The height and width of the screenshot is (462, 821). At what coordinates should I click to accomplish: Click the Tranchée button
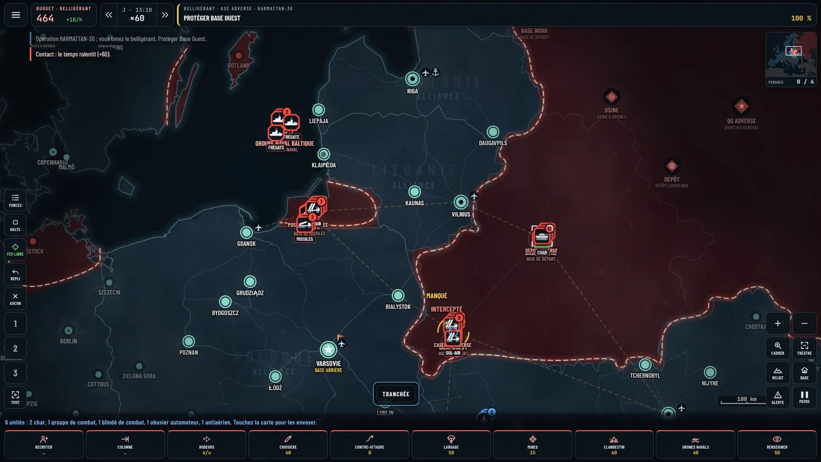point(396,394)
